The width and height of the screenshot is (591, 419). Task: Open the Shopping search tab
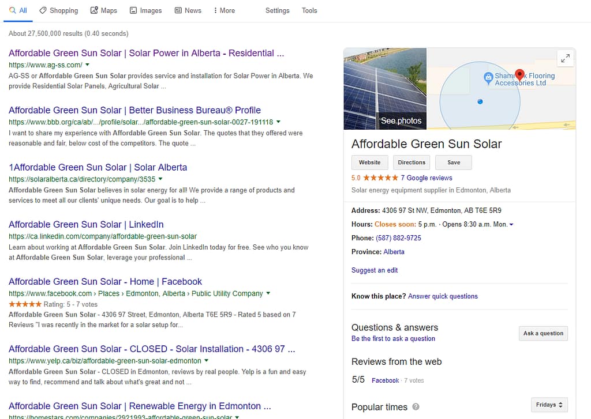point(58,10)
